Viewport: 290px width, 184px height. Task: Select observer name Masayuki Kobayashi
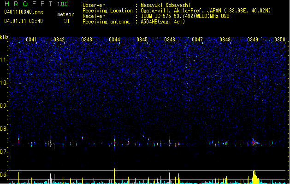click(166, 5)
